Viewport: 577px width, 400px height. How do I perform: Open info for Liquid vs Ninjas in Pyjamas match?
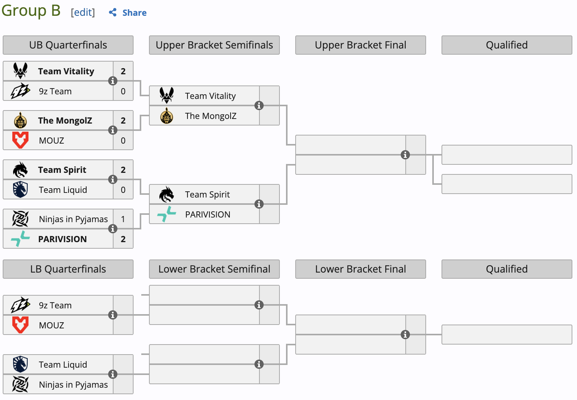coord(112,374)
